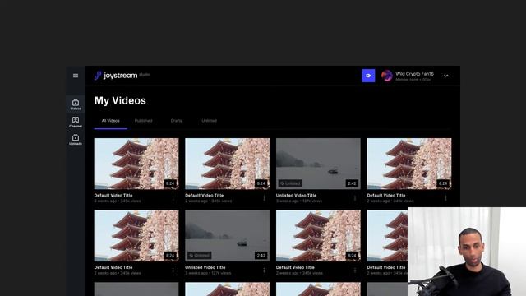Switch to the Published tab
Viewport: 526px width, 296px height.
(143, 121)
